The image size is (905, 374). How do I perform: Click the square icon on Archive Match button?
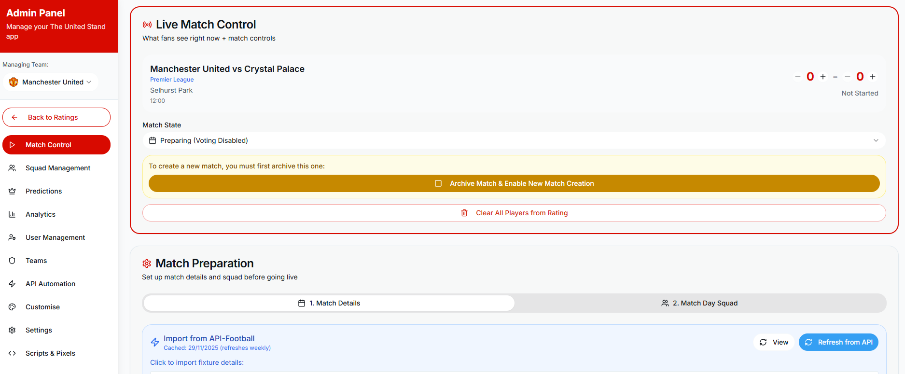coord(438,183)
